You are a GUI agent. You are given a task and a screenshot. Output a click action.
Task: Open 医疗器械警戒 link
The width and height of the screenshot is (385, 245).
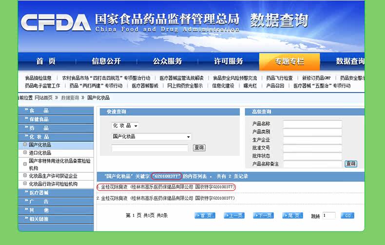coord(145,86)
